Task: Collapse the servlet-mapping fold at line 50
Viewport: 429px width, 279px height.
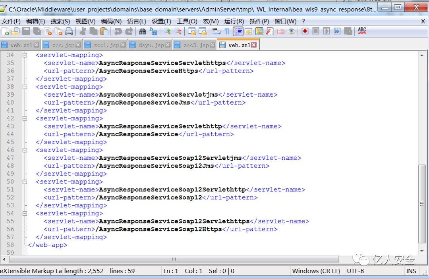Action: point(25,182)
